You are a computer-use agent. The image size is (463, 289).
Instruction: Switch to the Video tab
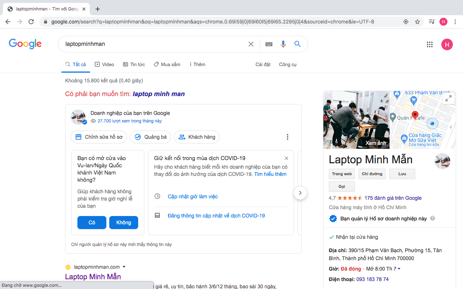tap(105, 64)
